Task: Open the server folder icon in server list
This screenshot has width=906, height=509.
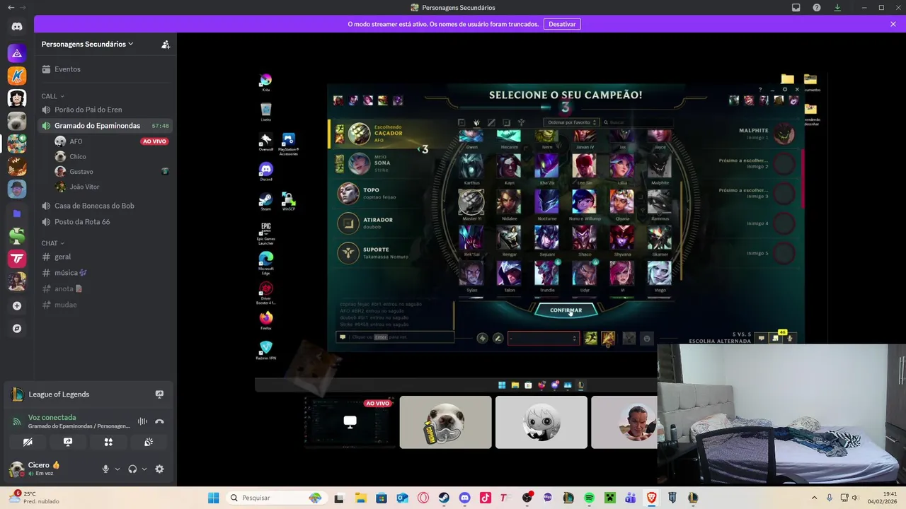Action: (17, 213)
